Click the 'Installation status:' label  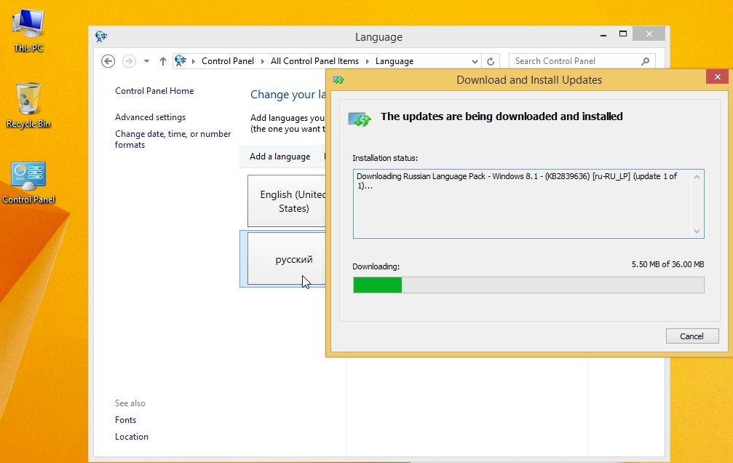[x=385, y=158]
